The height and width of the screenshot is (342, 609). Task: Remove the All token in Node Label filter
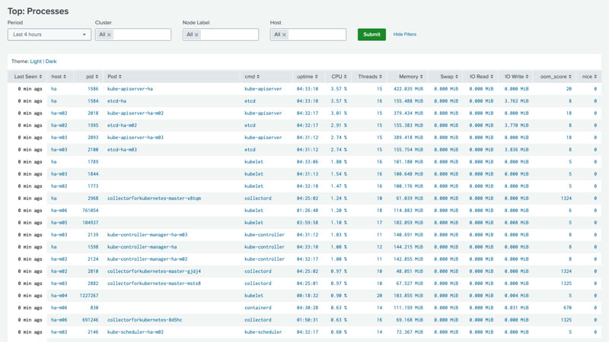196,35
